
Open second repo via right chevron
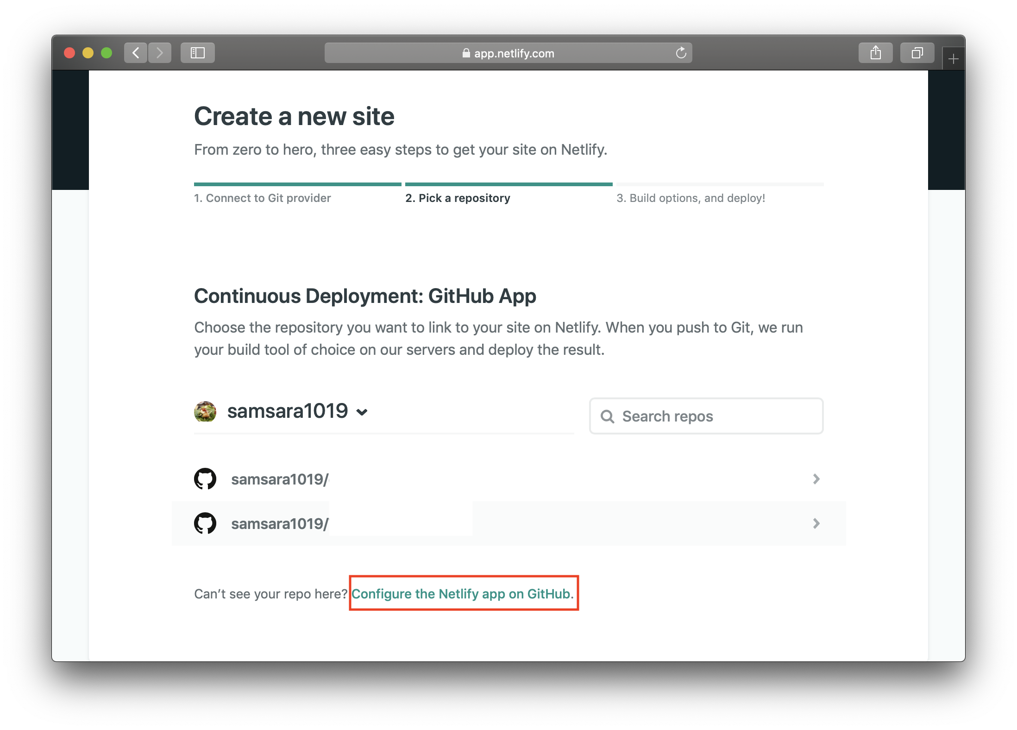[816, 523]
